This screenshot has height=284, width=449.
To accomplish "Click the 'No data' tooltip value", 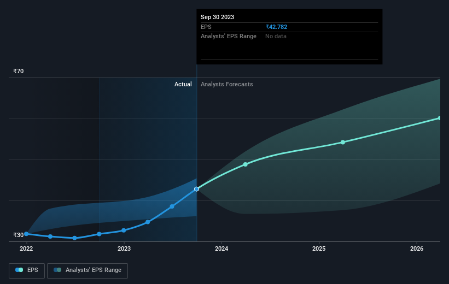I will pyautogui.click(x=276, y=37).
